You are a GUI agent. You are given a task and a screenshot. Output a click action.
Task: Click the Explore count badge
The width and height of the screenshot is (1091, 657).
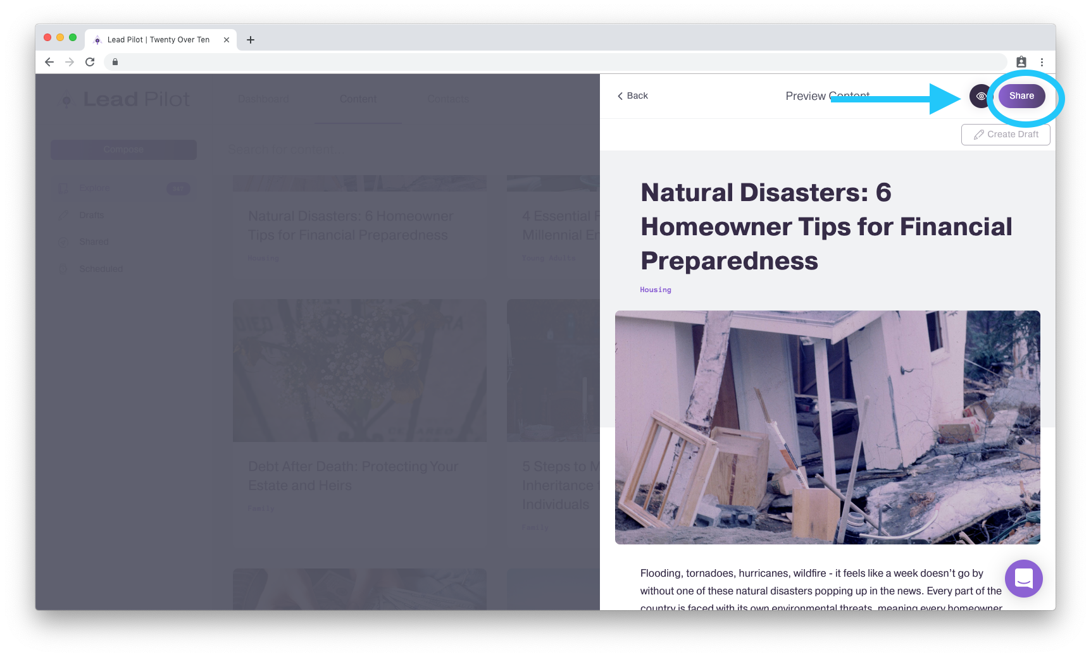coord(178,188)
